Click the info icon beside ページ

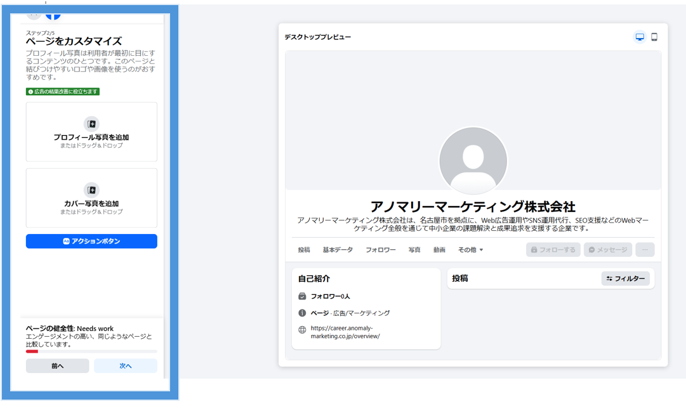click(302, 313)
